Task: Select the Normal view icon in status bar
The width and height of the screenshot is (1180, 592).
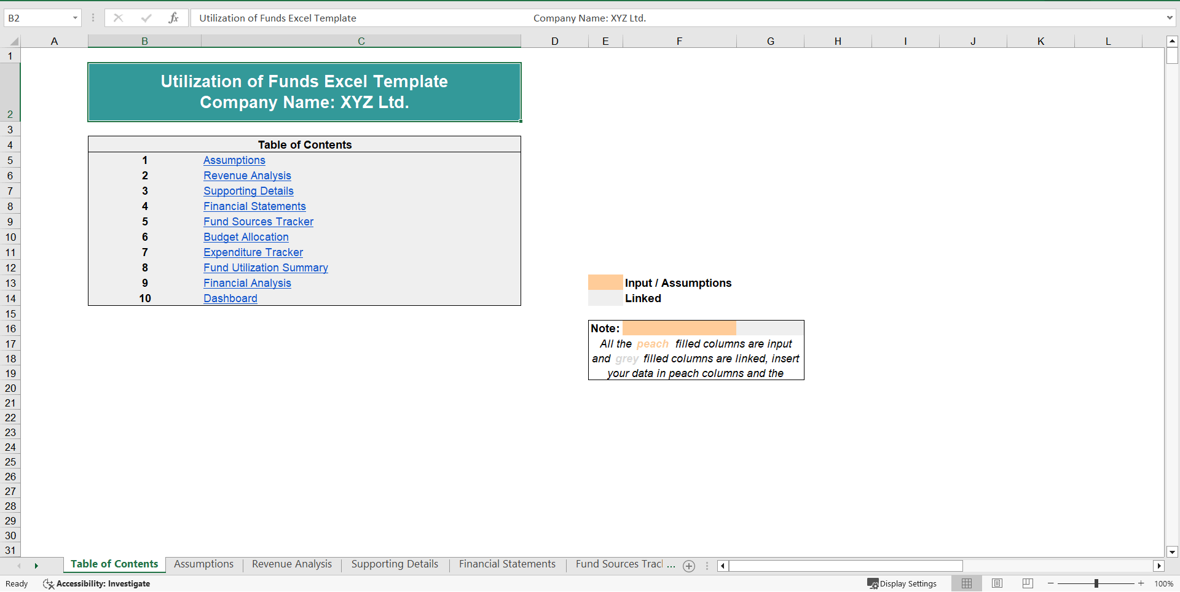Action: (967, 583)
